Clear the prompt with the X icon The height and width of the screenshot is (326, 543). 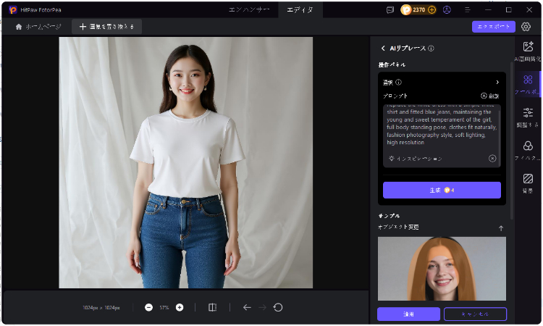pos(492,159)
